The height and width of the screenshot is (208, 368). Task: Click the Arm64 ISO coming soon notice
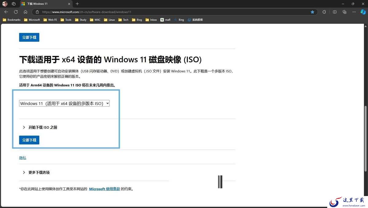click(x=67, y=85)
